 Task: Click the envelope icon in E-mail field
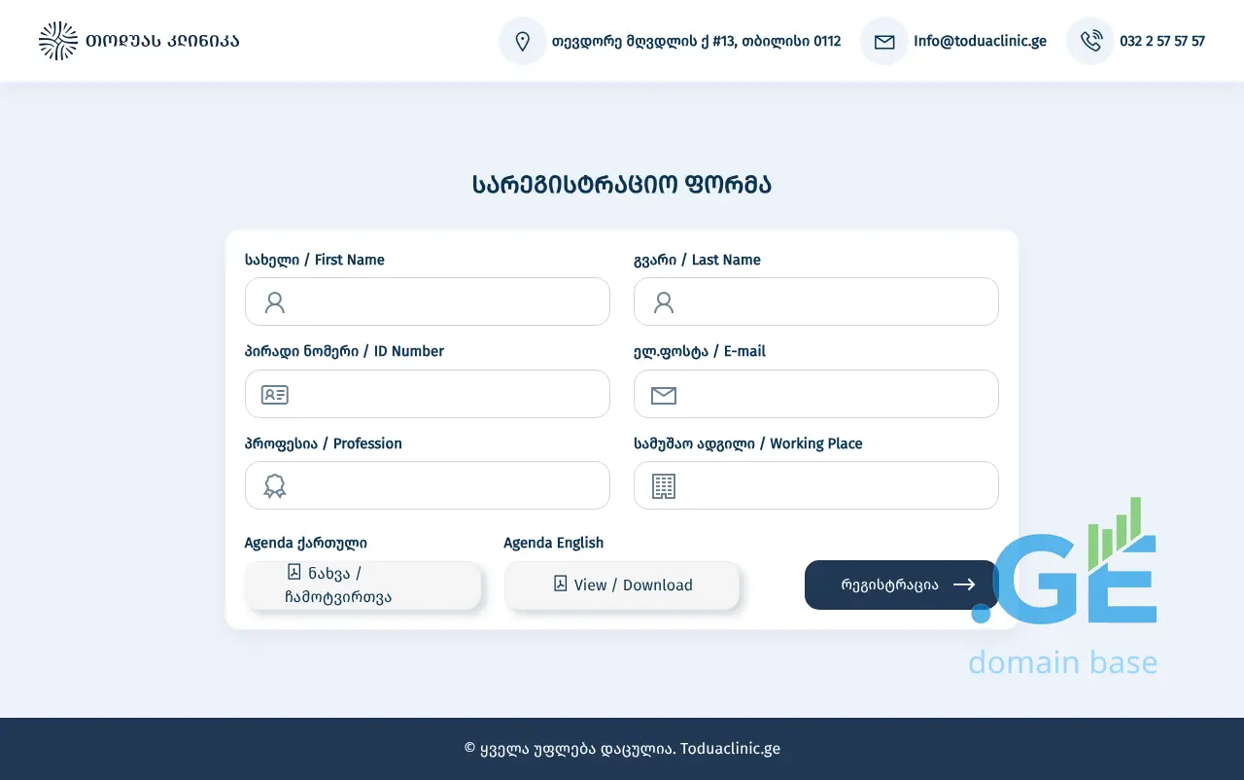(664, 395)
